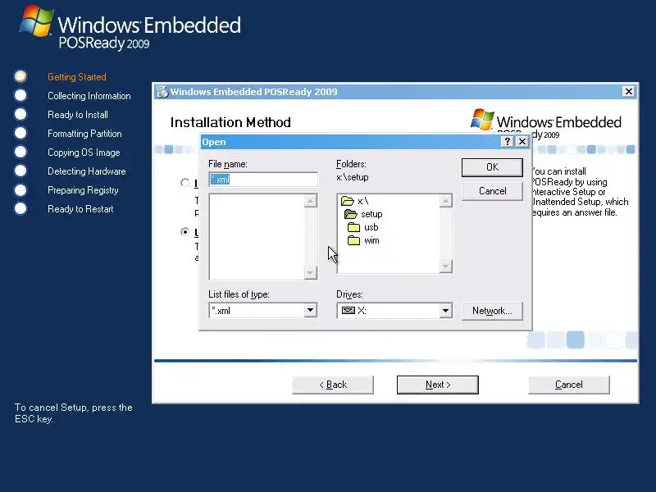Go back with the < Back button
Viewport: 656px width, 492px height.
coord(333,385)
